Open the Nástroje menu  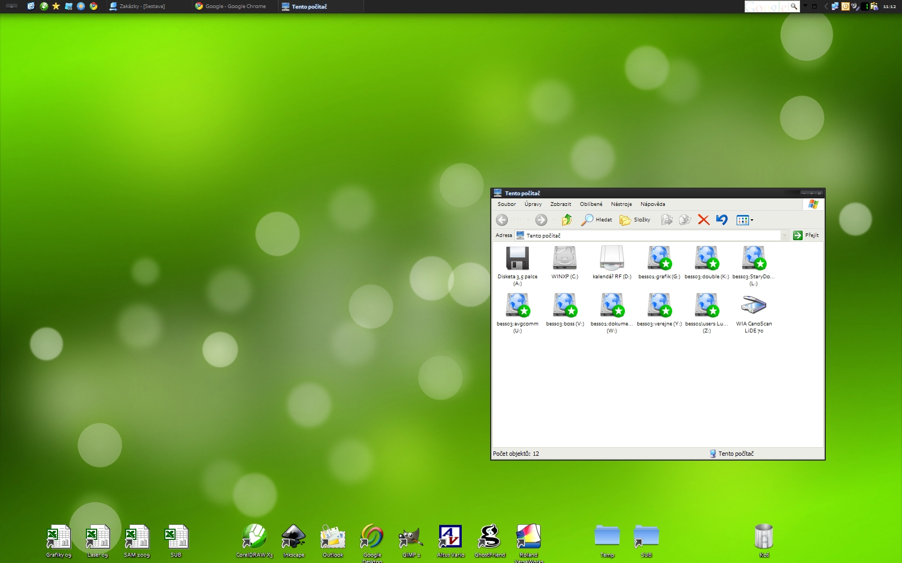click(x=621, y=204)
